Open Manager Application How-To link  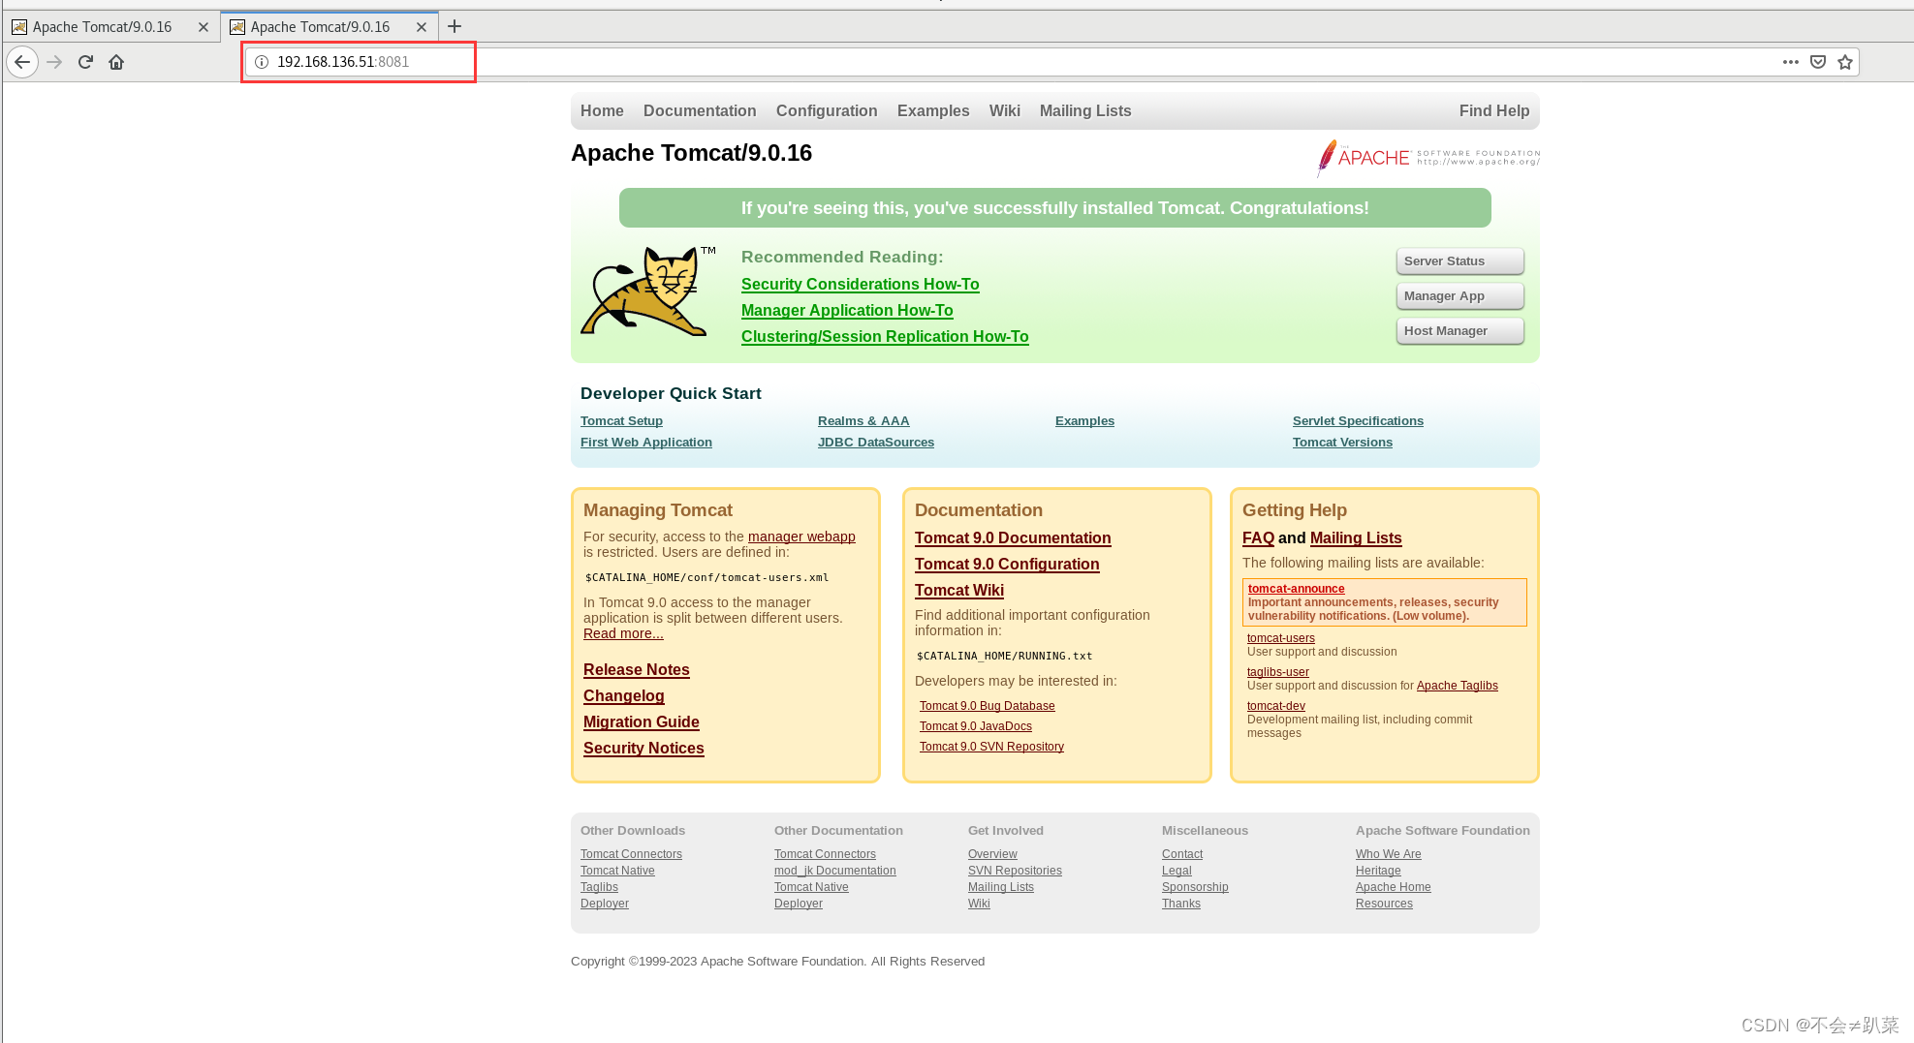point(847,310)
